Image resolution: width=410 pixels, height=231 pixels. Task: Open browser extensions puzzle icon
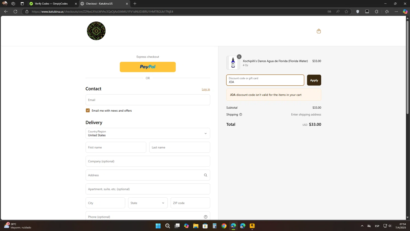click(x=377, y=11)
